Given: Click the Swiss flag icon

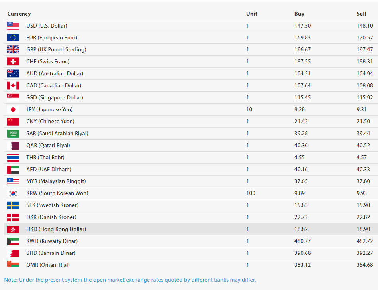Looking at the screenshot, I should click(13, 61).
